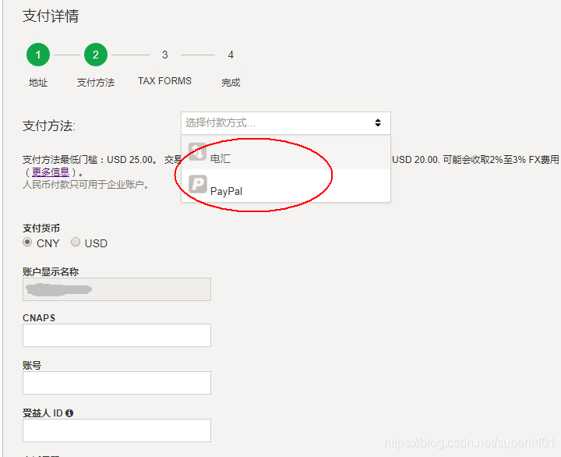Go to the TAX FORMS step label
Viewport: 561px width, 457px height.
click(x=164, y=81)
